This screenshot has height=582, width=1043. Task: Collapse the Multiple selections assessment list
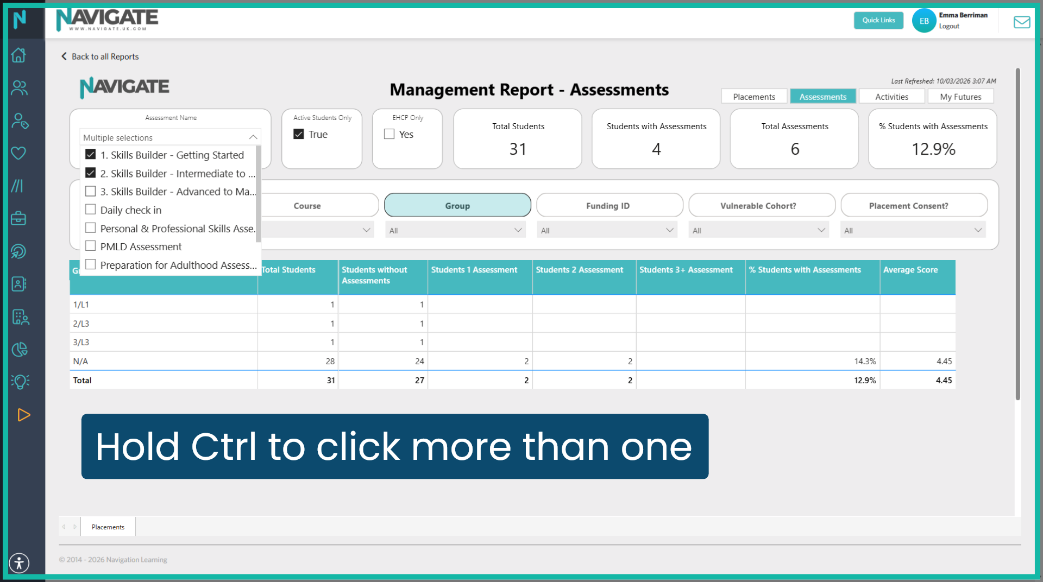pos(253,137)
